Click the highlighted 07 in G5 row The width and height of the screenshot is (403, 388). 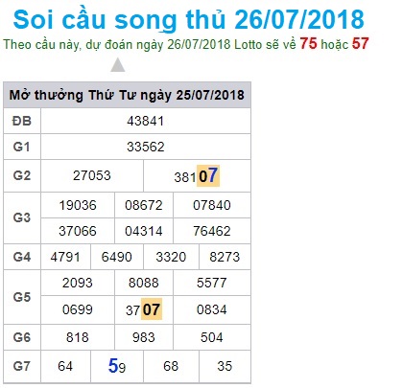point(152,308)
